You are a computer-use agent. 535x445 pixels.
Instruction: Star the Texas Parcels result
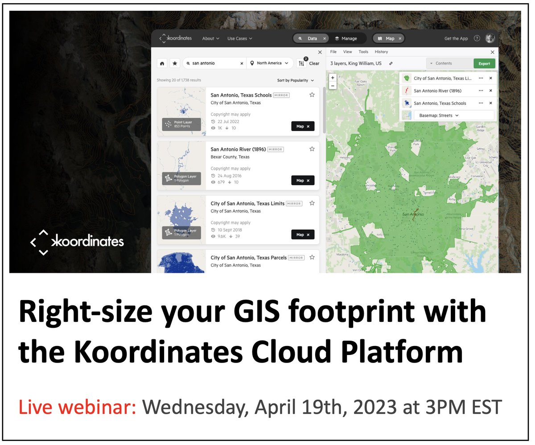[312, 257]
